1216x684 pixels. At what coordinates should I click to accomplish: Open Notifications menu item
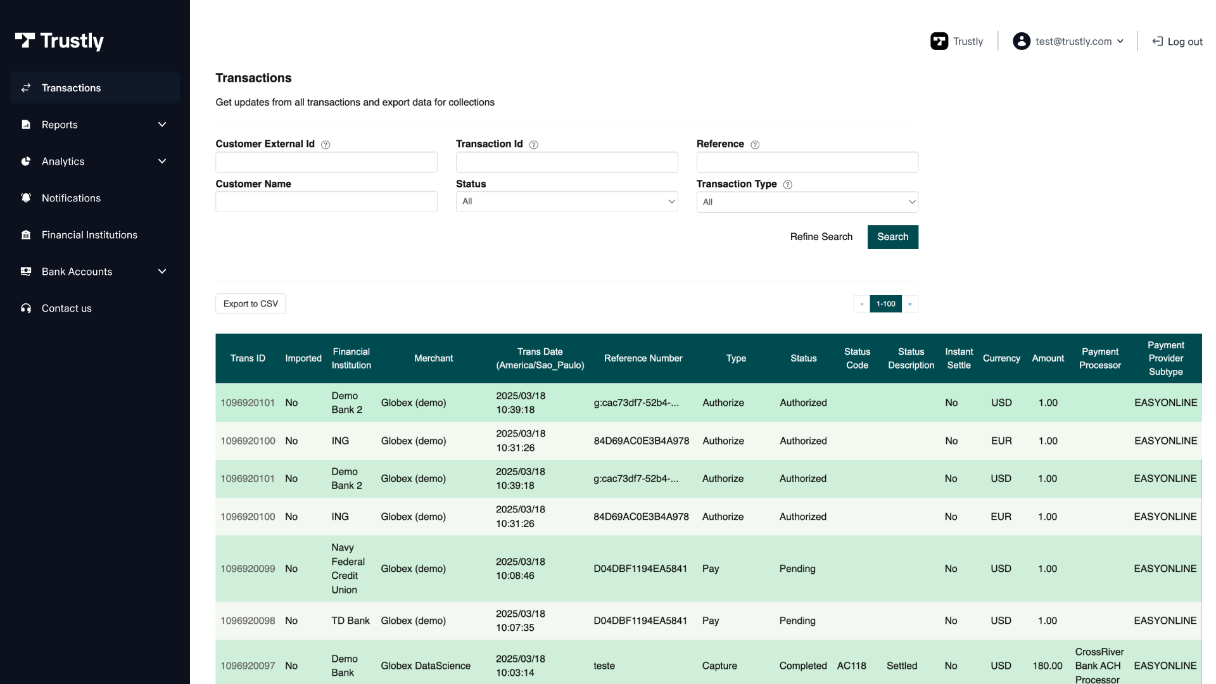[95, 198]
